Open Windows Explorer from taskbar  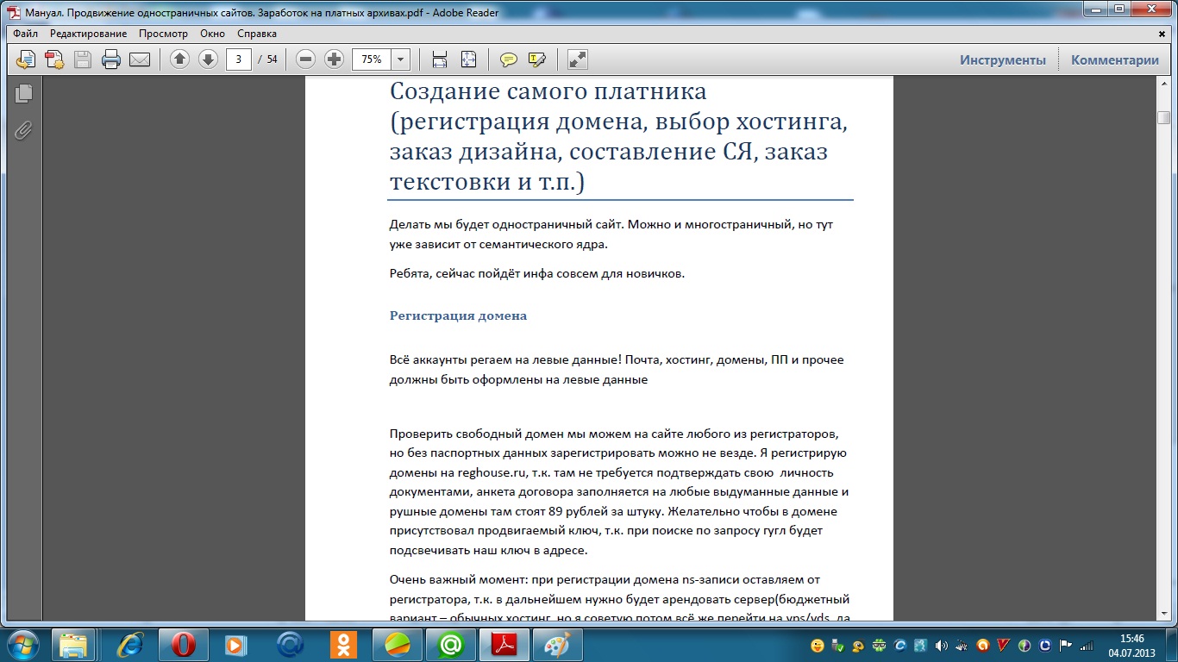(x=73, y=644)
